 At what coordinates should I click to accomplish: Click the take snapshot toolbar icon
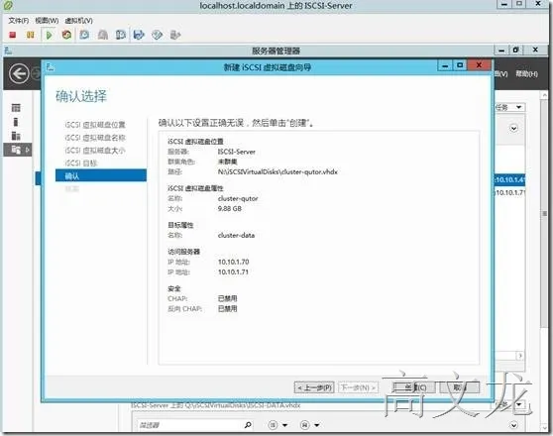84,35
